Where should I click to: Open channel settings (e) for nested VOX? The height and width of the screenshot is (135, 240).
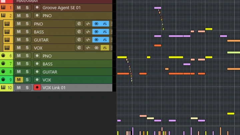point(79,48)
